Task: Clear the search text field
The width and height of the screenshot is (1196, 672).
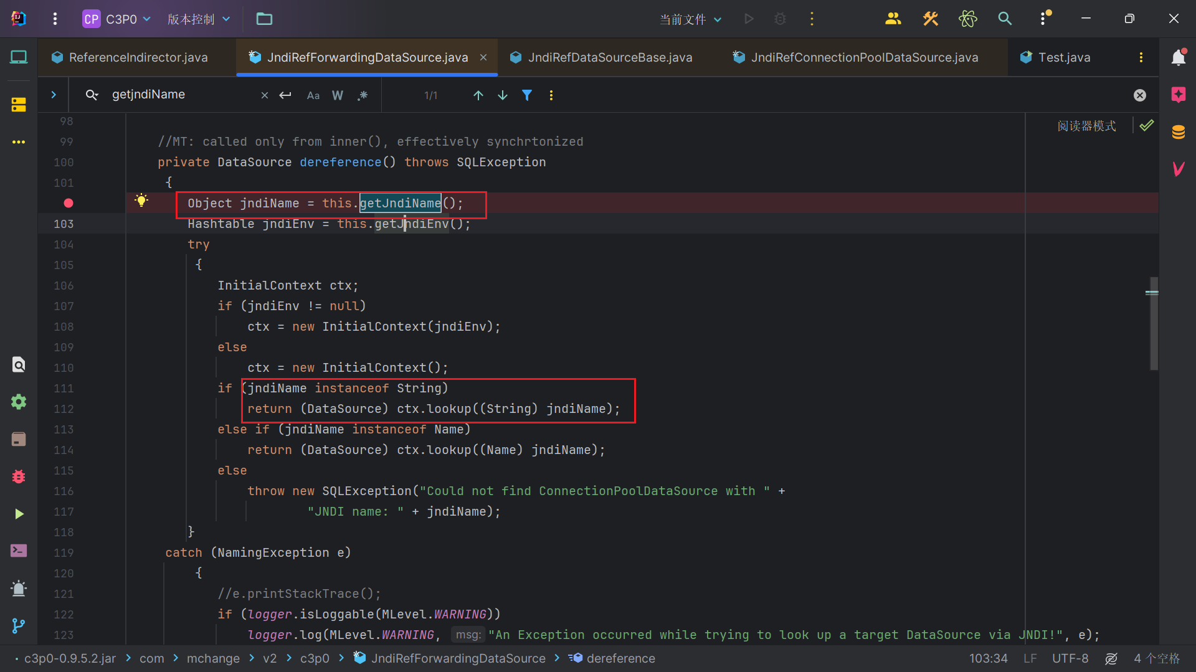Action: pos(265,95)
